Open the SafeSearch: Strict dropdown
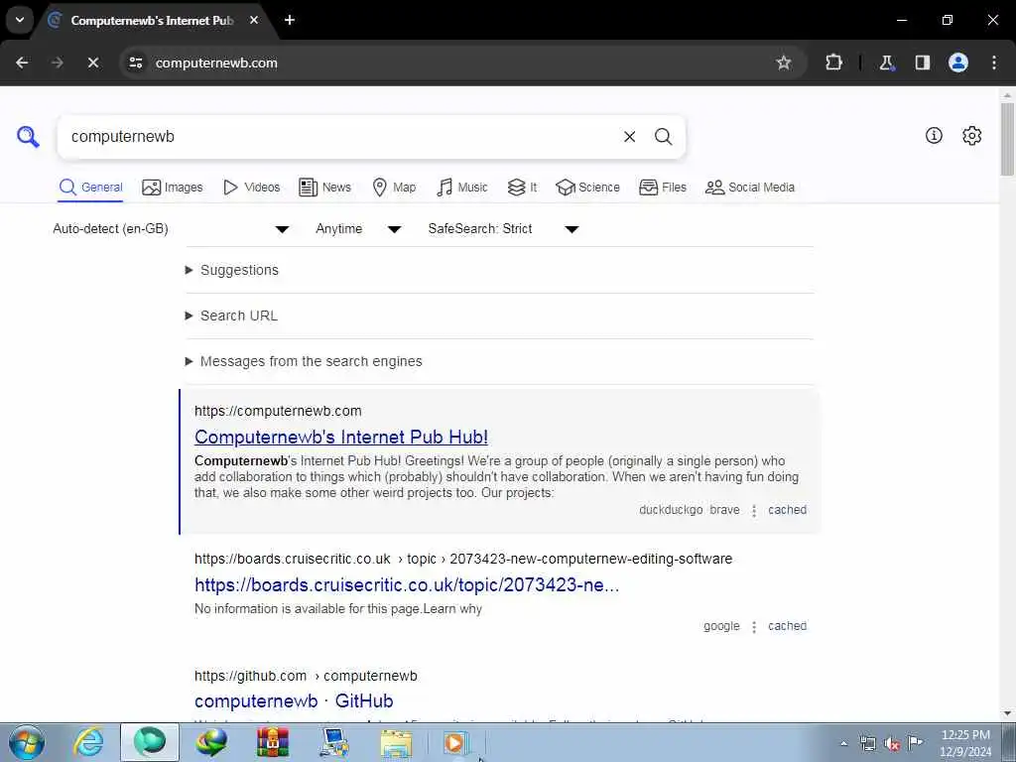Screen dimensions: 1016x762 [503, 229]
